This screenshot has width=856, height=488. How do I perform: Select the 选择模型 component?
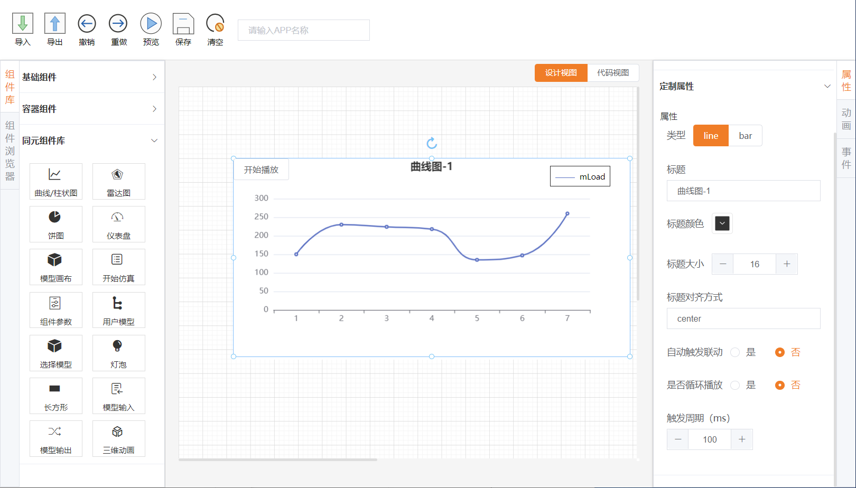(56, 353)
